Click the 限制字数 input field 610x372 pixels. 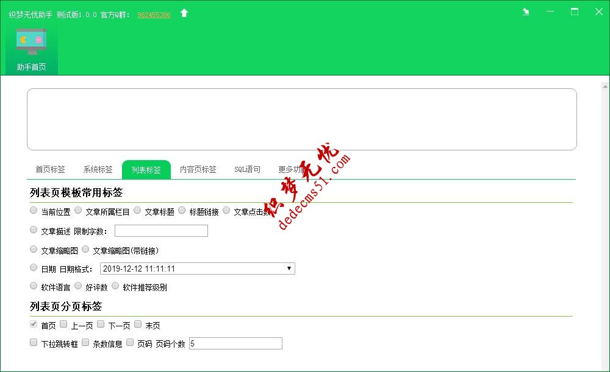(161, 230)
